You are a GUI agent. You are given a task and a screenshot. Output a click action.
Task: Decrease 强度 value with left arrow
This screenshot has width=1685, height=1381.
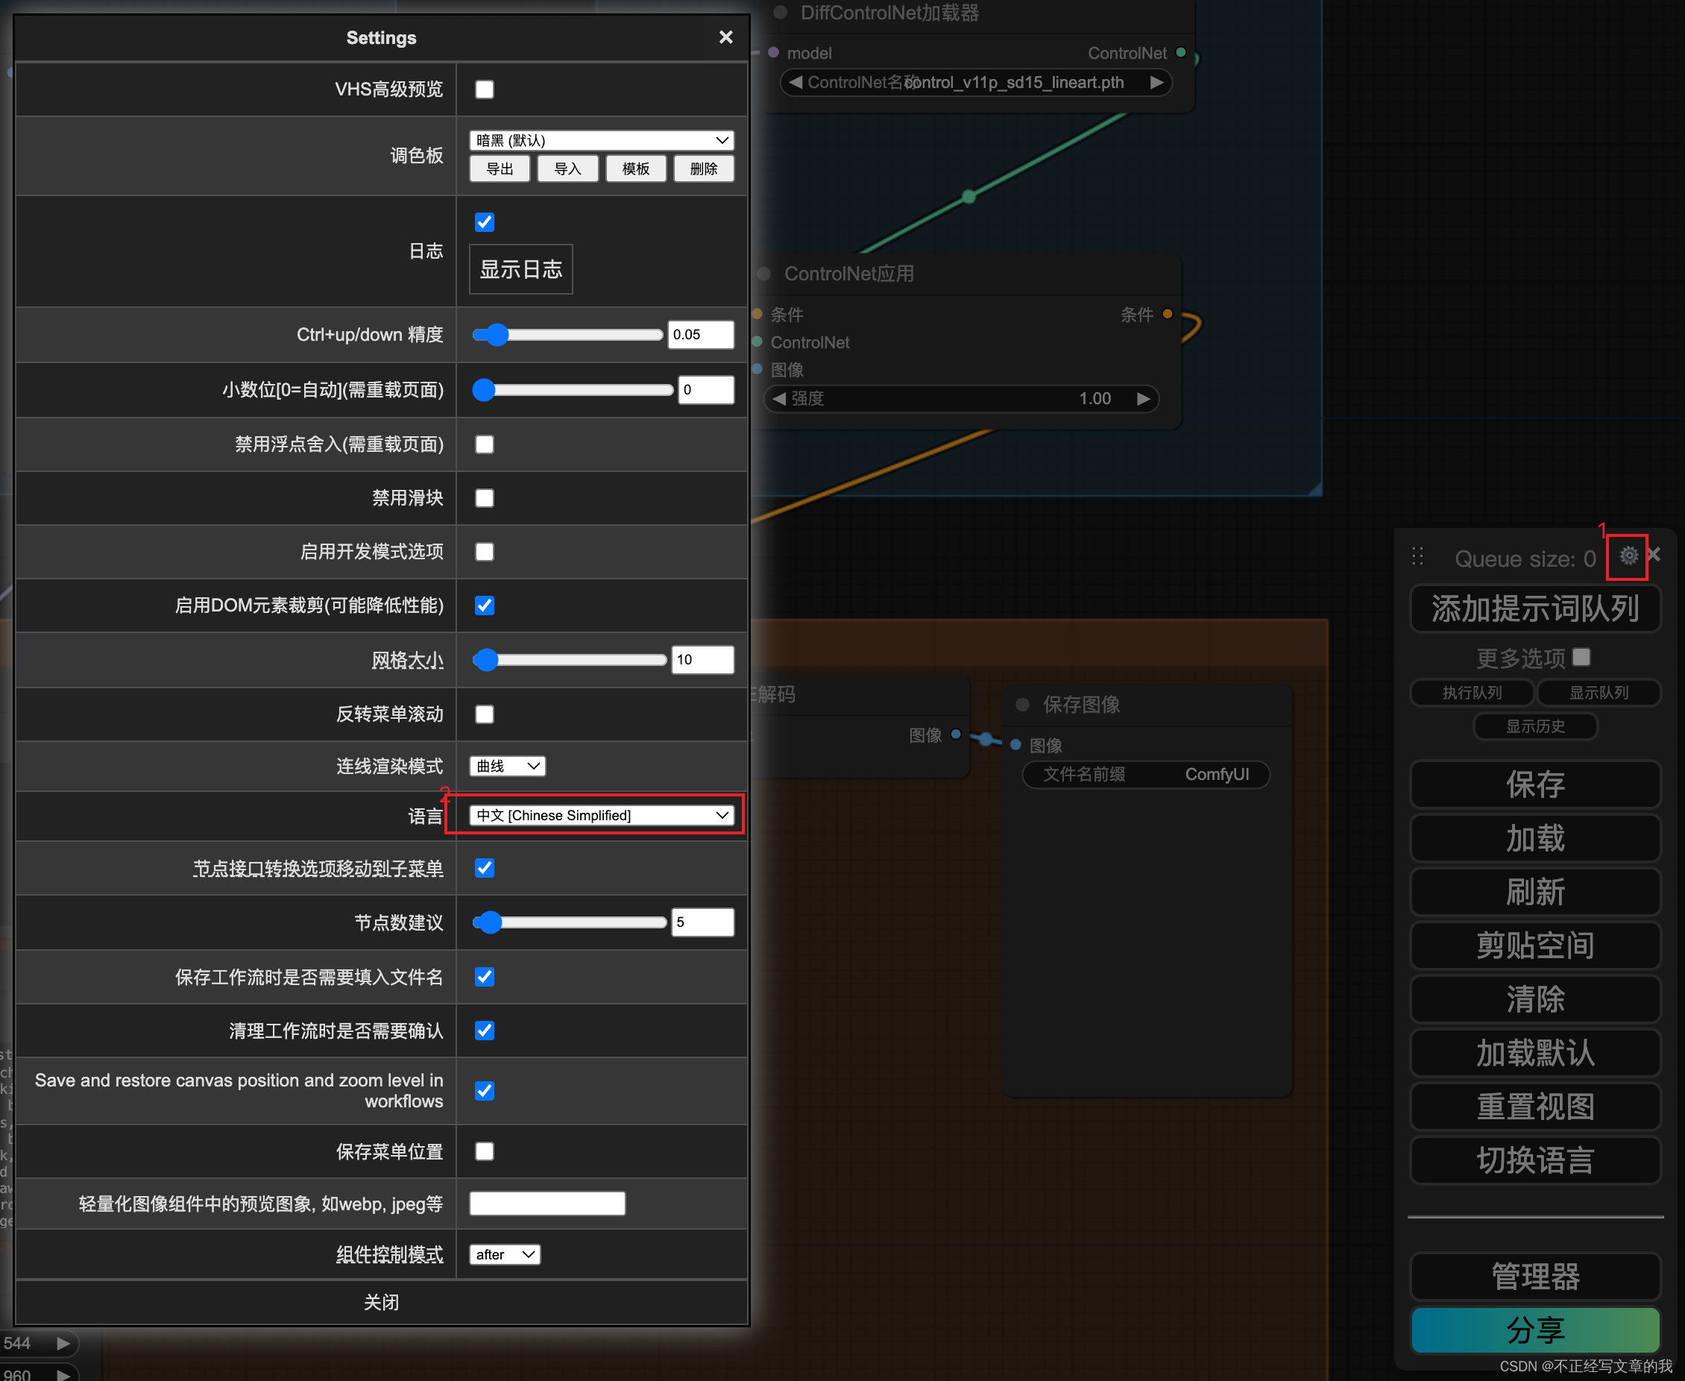[x=779, y=398]
